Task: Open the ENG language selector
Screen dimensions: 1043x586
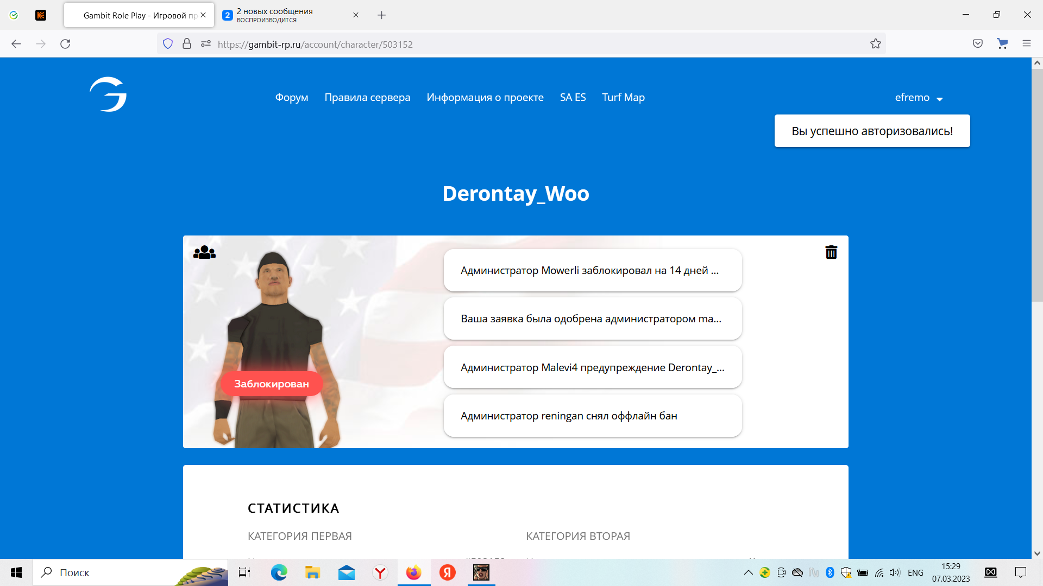Action: [x=915, y=572]
